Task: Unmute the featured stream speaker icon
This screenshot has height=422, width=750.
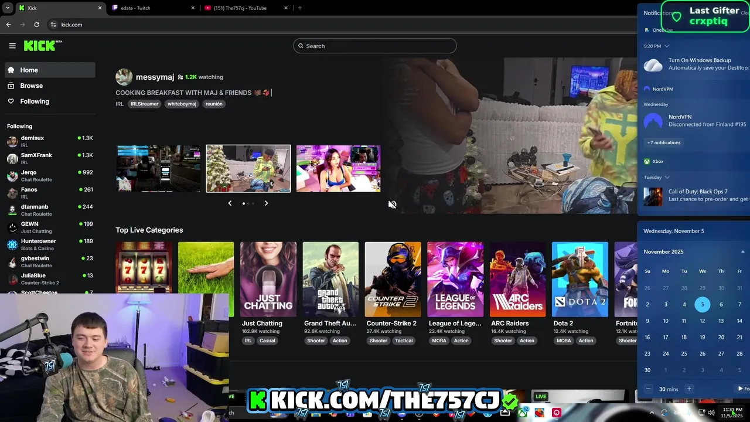Action: coord(392,205)
